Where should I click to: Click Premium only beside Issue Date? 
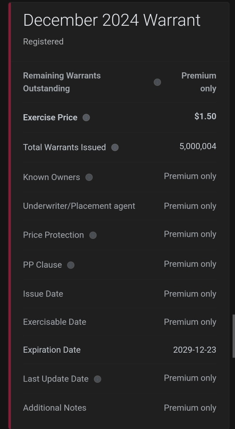190,294
